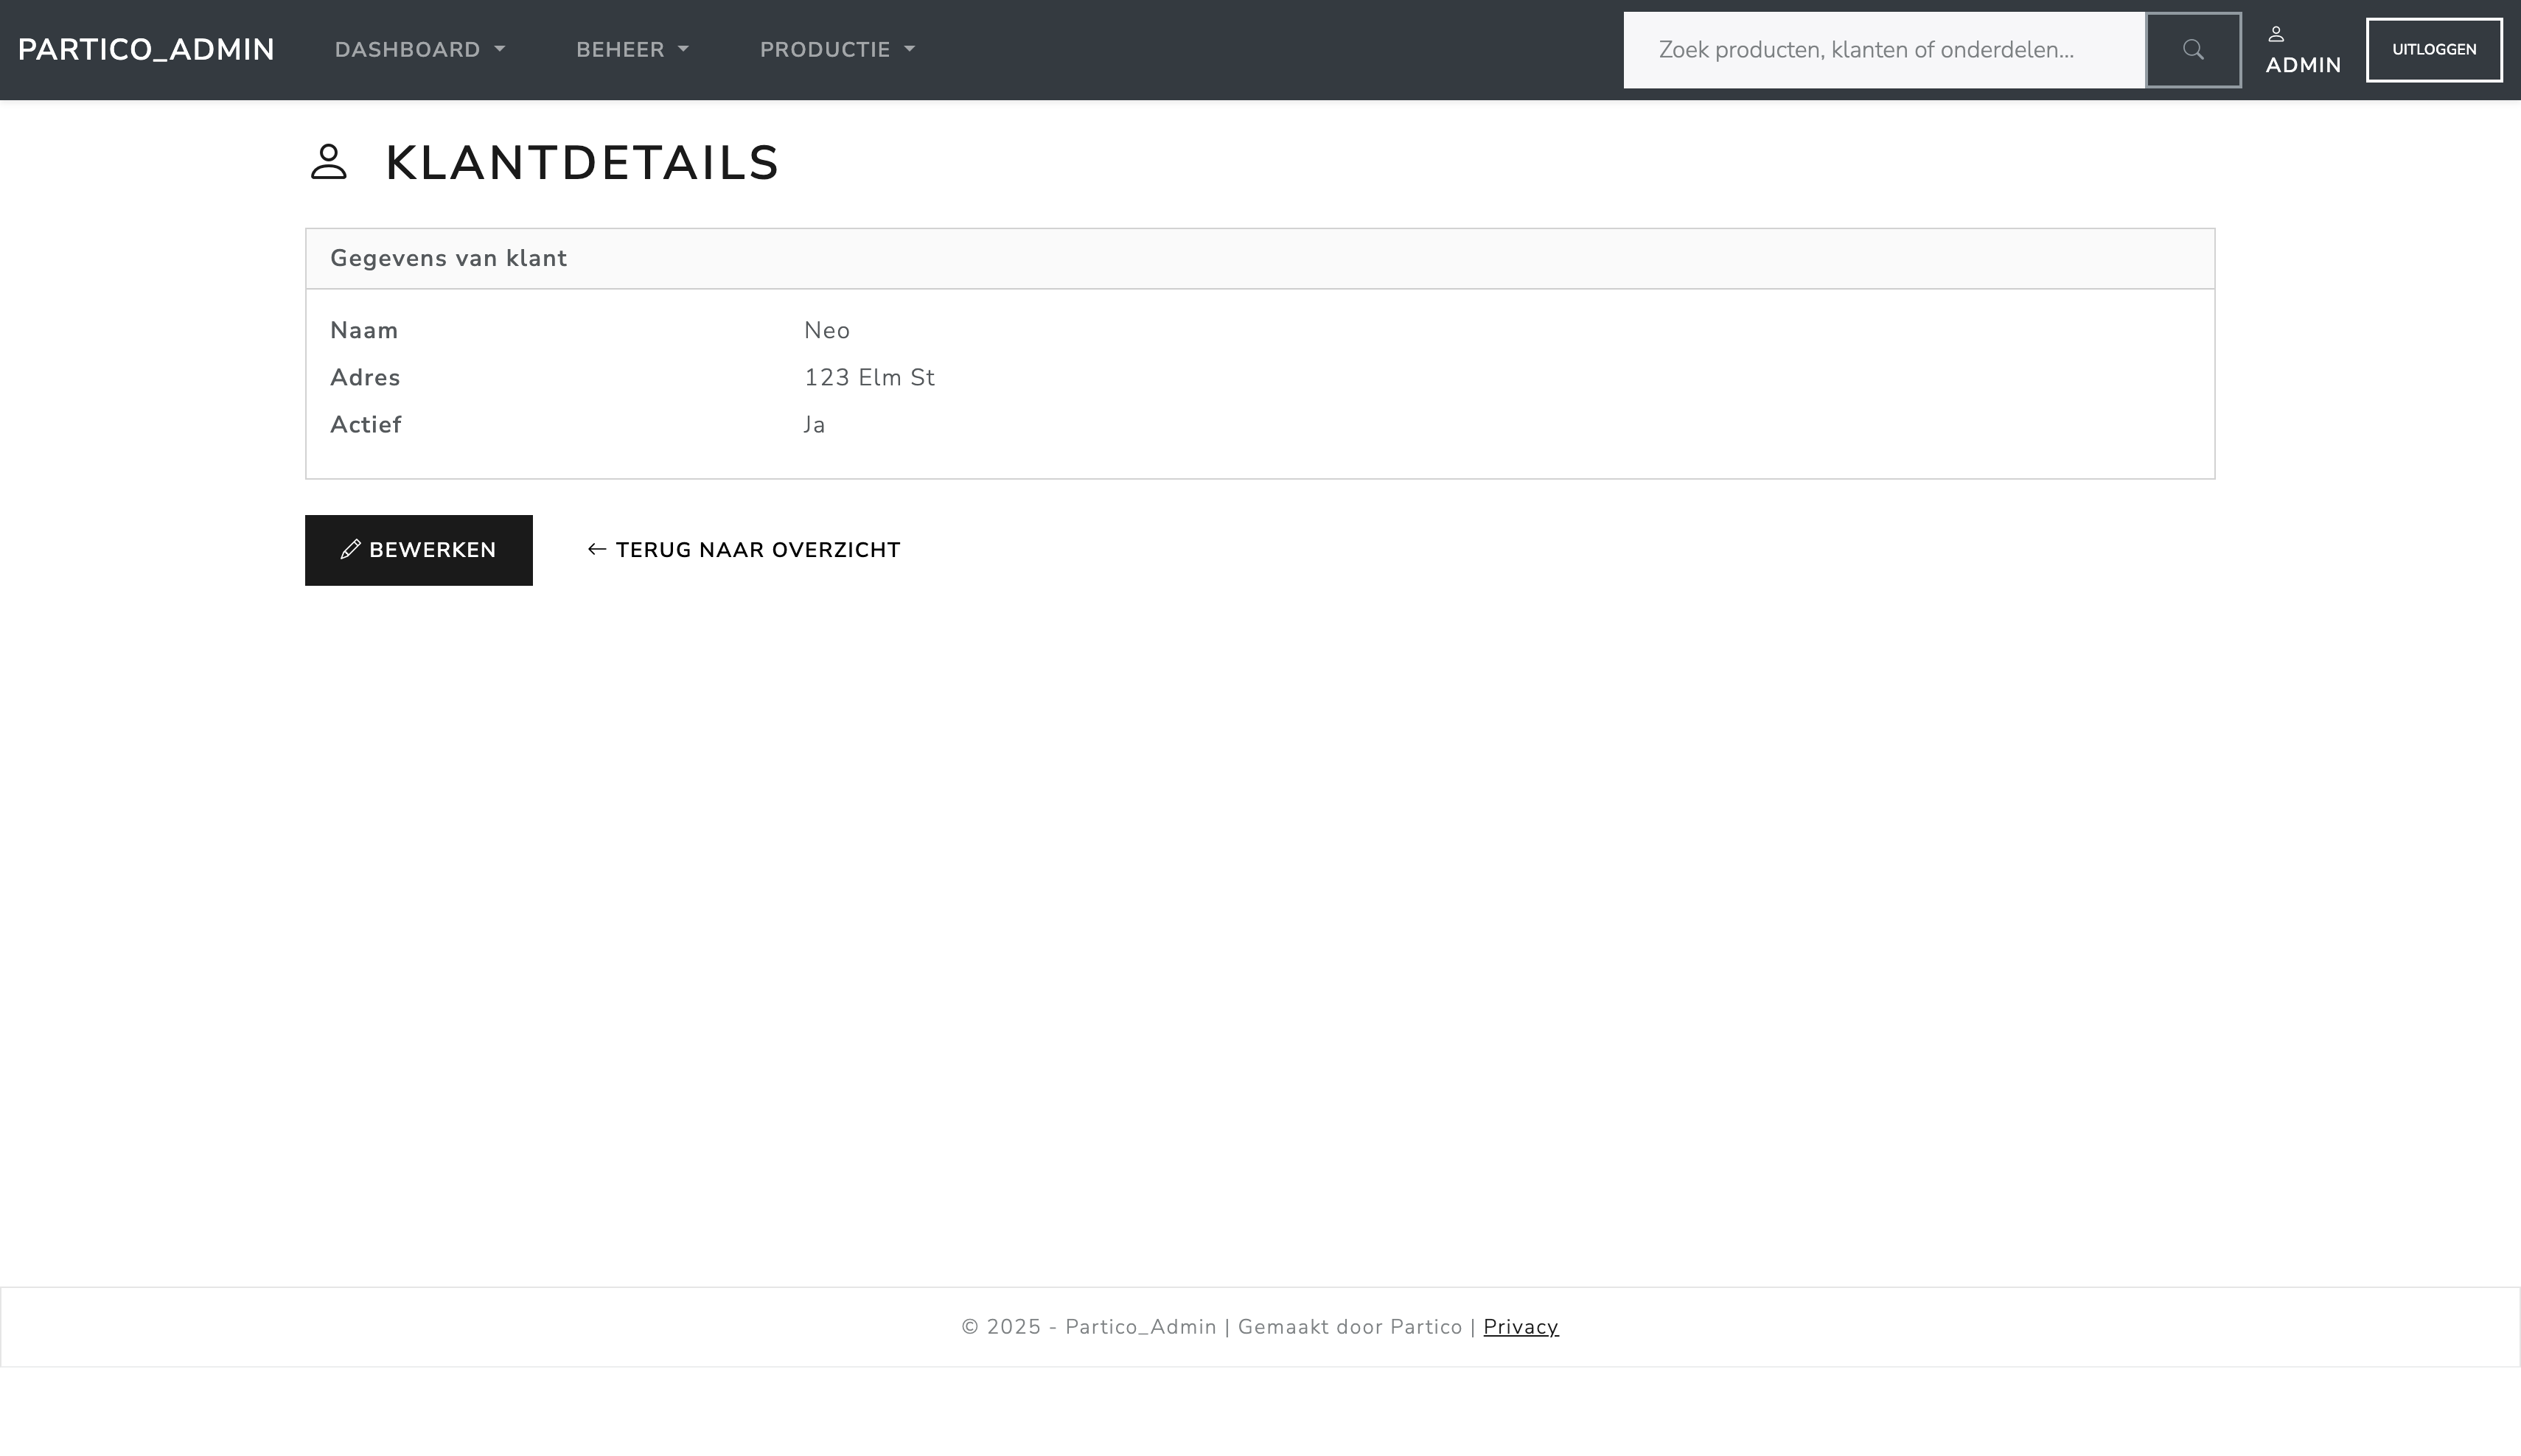Image resolution: width=2521 pixels, height=1456 pixels.
Task: Select the Actief label
Action: click(x=366, y=425)
